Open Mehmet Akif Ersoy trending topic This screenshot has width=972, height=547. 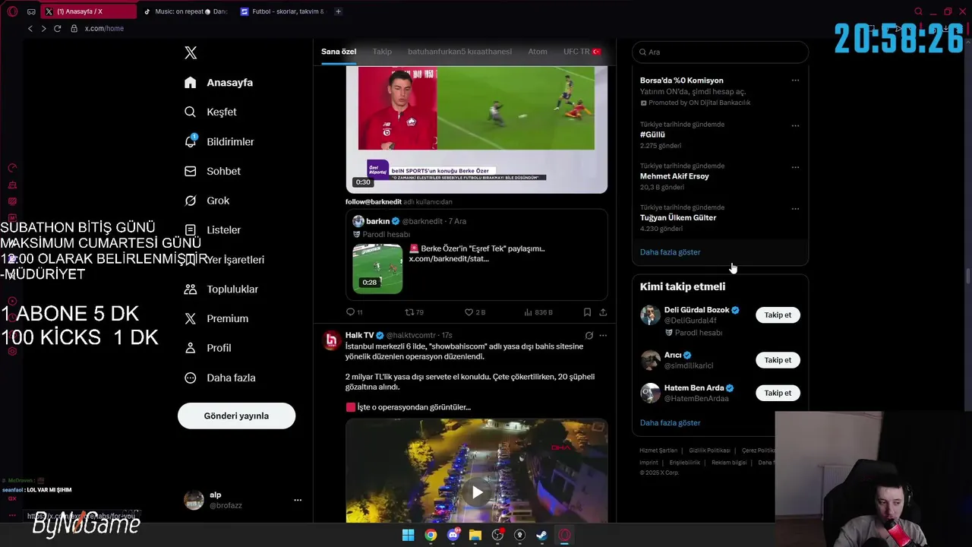pos(674,176)
